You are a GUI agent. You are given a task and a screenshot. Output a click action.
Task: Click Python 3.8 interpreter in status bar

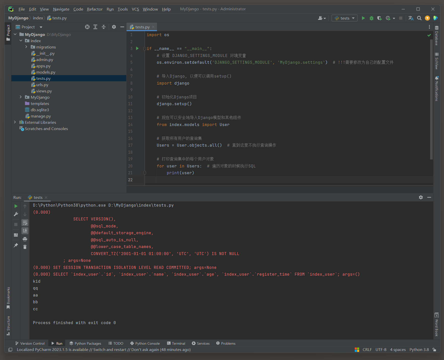(x=419, y=349)
